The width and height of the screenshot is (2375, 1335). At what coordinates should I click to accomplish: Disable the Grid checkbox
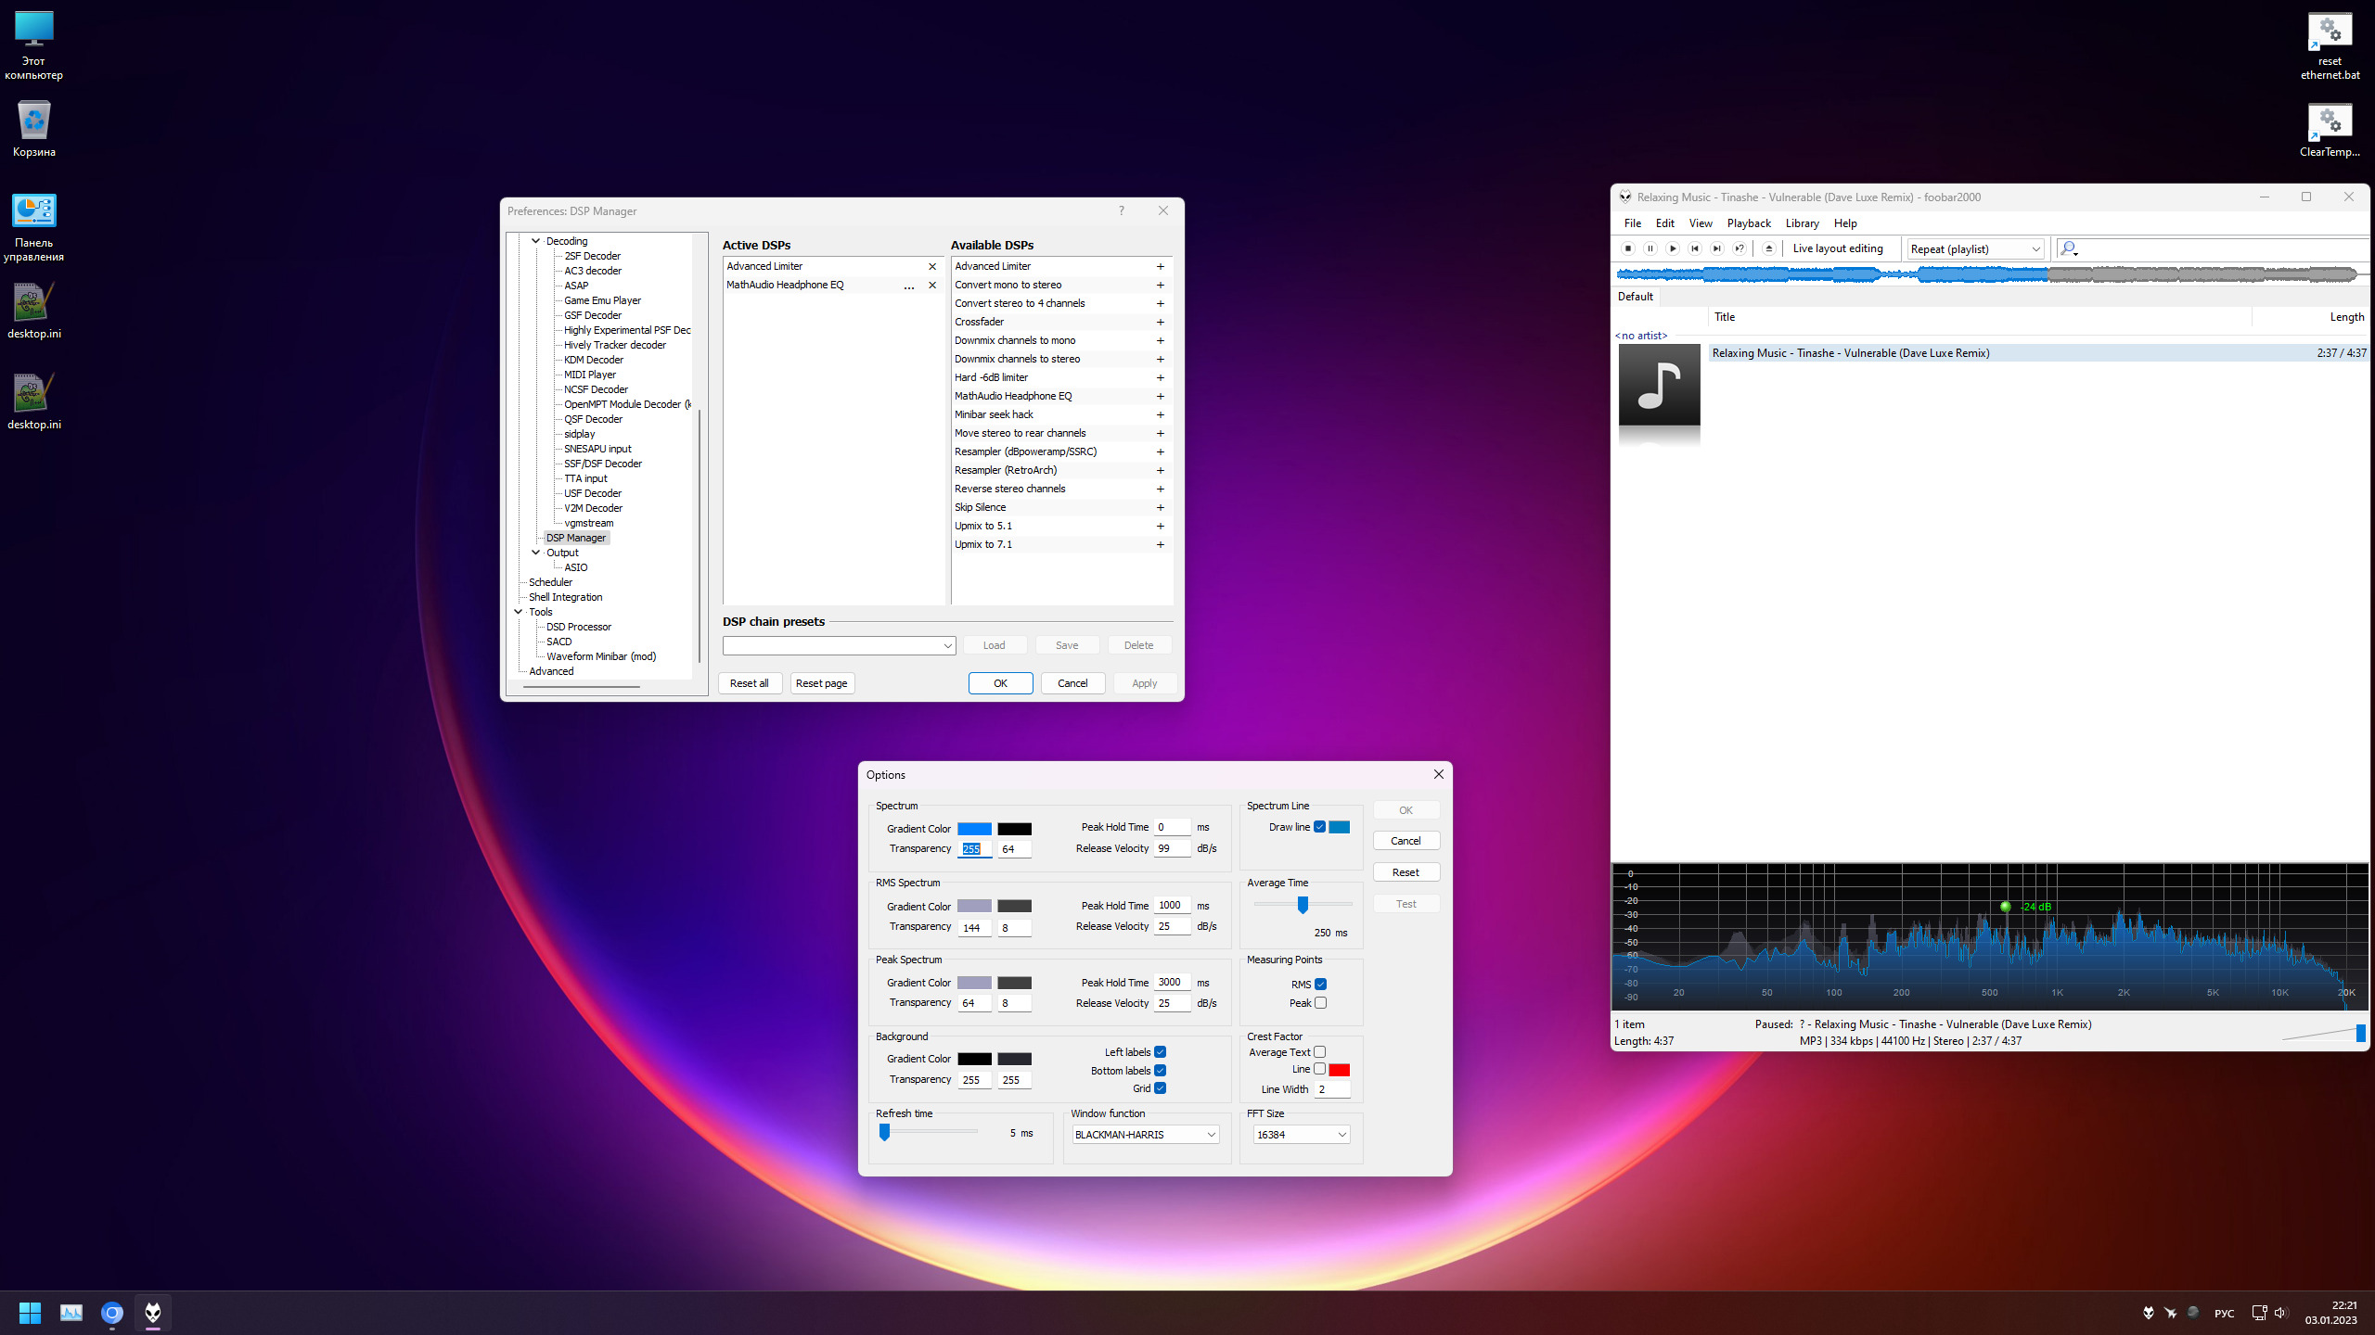pyautogui.click(x=1160, y=1088)
